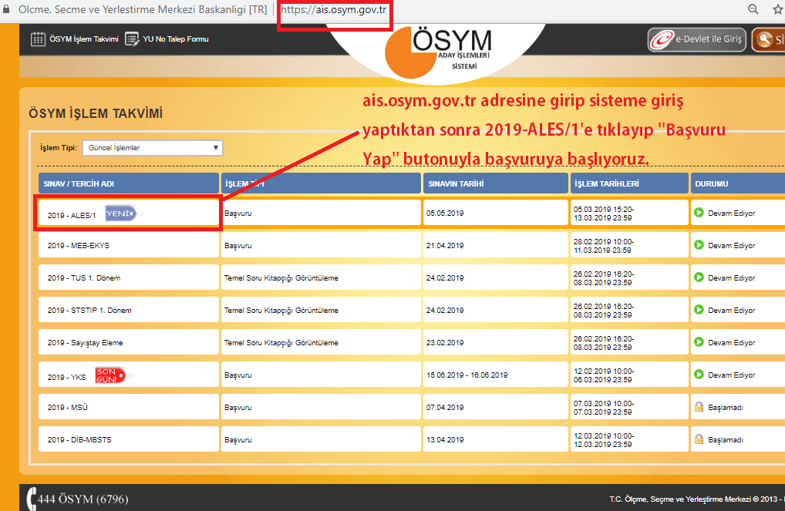
Task: Sort by SINAV / TERCİH ADI column header
Action: (x=129, y=183)
